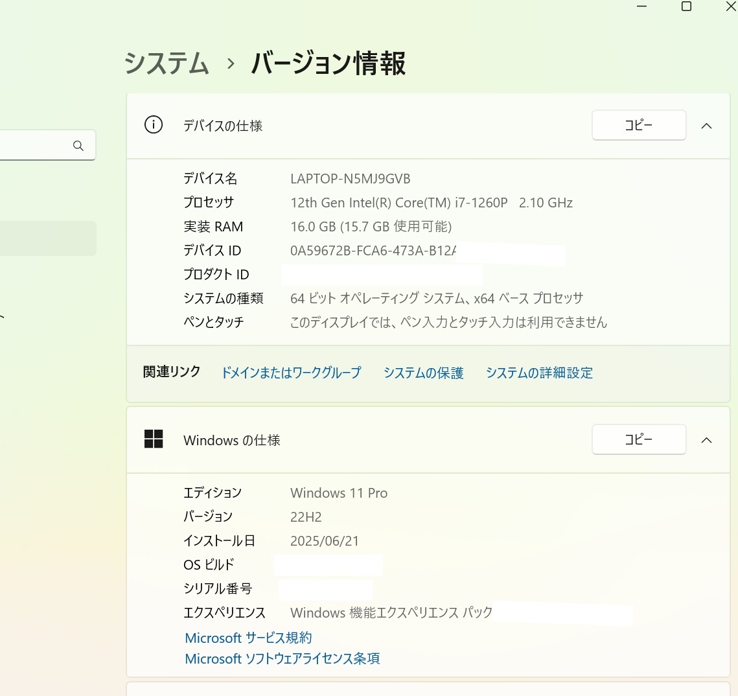The image size is (738, 696).
Task: Select the Windows 機能エクスペリエンス パック text
Action: 391,612
